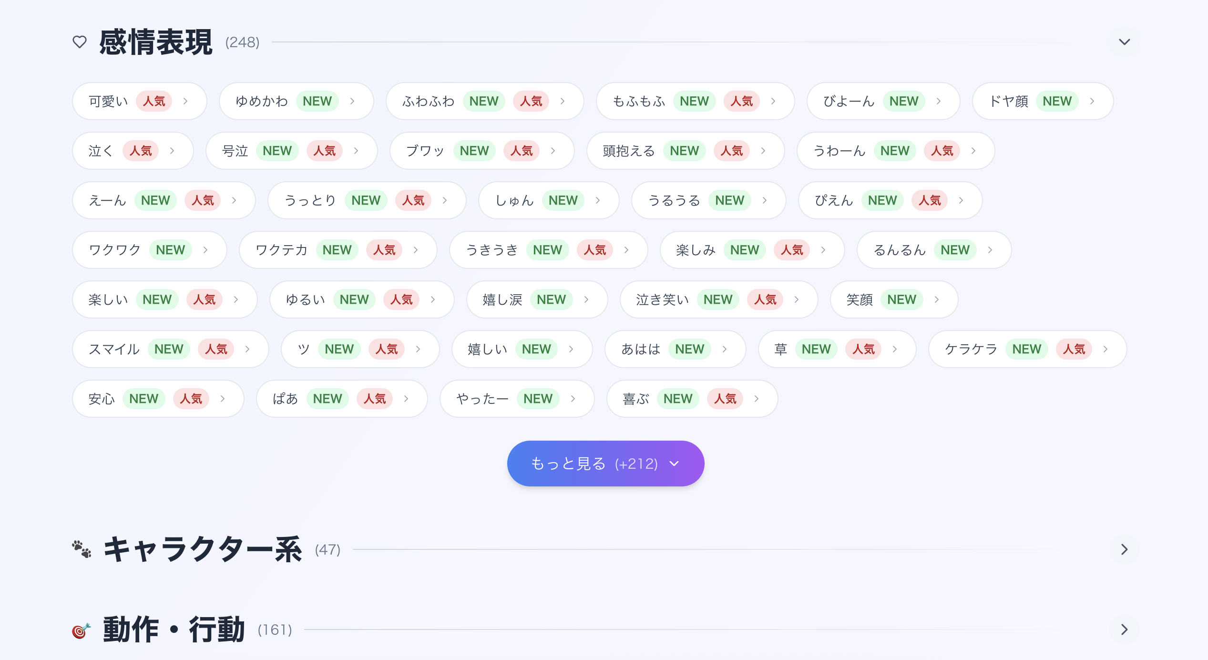The image size is (1208, 660).
Task: Click the arrow icon on ぴえん chip
Action: (961, 200)
